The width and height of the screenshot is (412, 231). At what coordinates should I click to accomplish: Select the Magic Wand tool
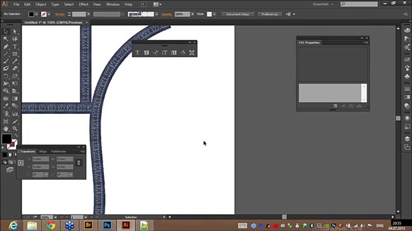click(6, 39)
